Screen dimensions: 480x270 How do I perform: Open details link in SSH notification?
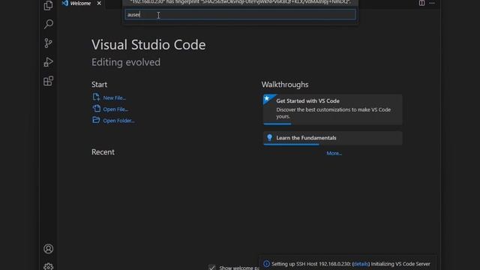pyautogui.click(x=361, y=264)
